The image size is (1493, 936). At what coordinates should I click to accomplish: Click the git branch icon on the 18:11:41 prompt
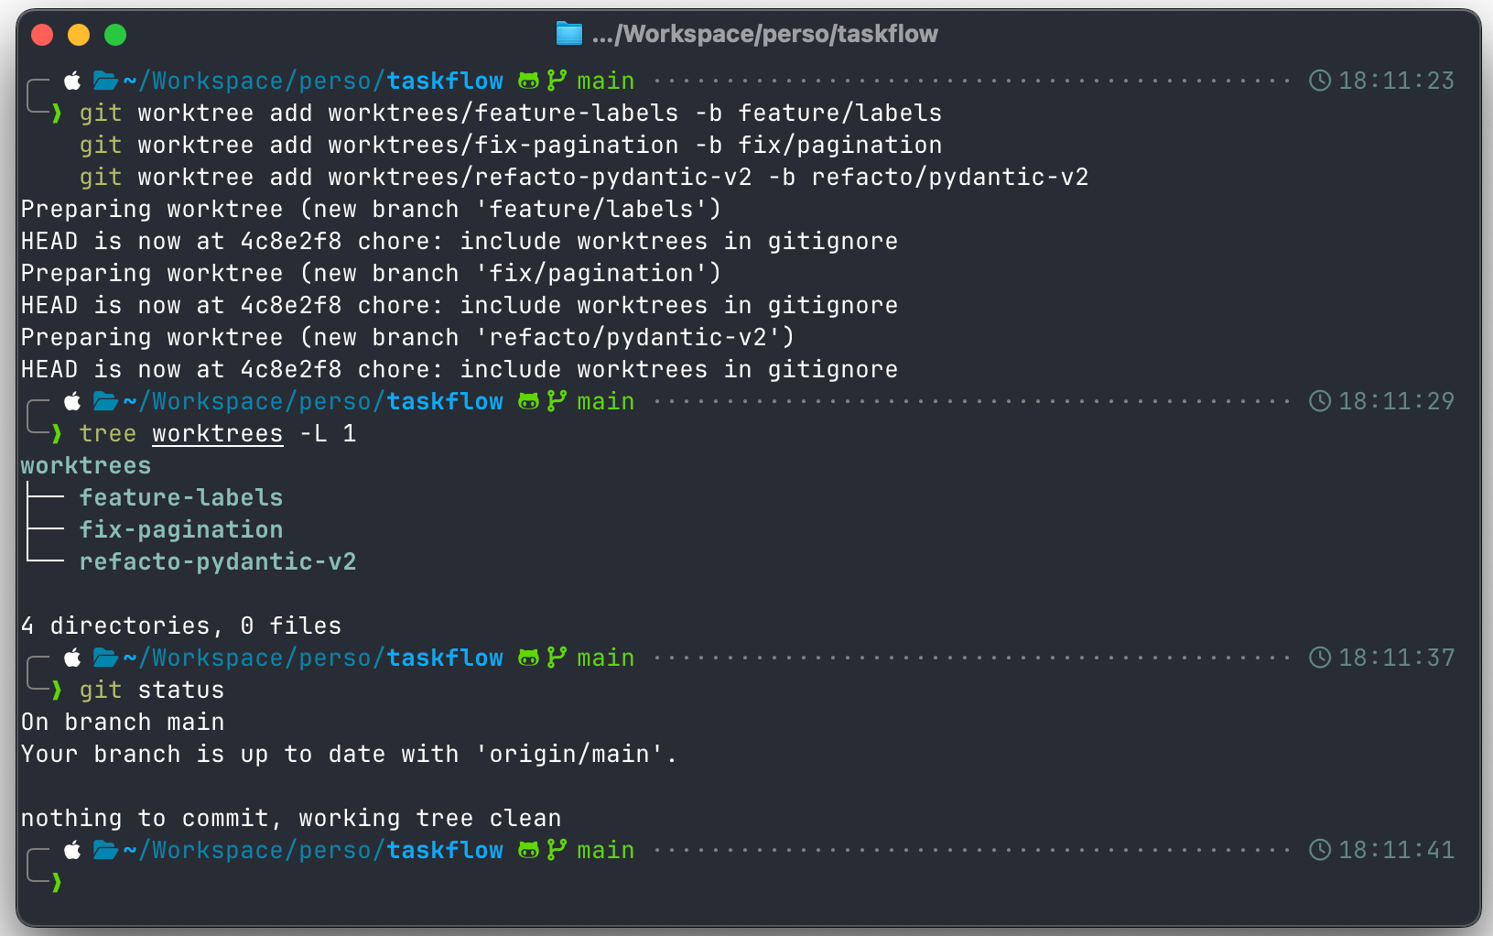coord(557,850)
